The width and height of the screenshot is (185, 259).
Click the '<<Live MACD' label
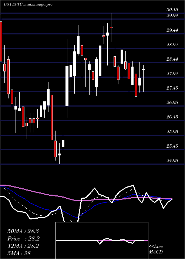click(x=156, y=249)
